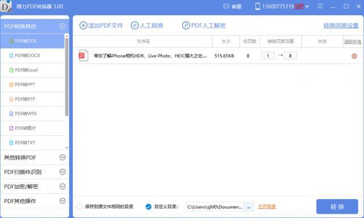Toggle the 自定义目录 checked option

pyautogui.click(x=148, y=207)
